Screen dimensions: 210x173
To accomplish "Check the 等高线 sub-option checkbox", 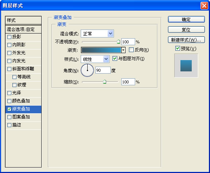I will pyautogui.click(x=14, y=77).
